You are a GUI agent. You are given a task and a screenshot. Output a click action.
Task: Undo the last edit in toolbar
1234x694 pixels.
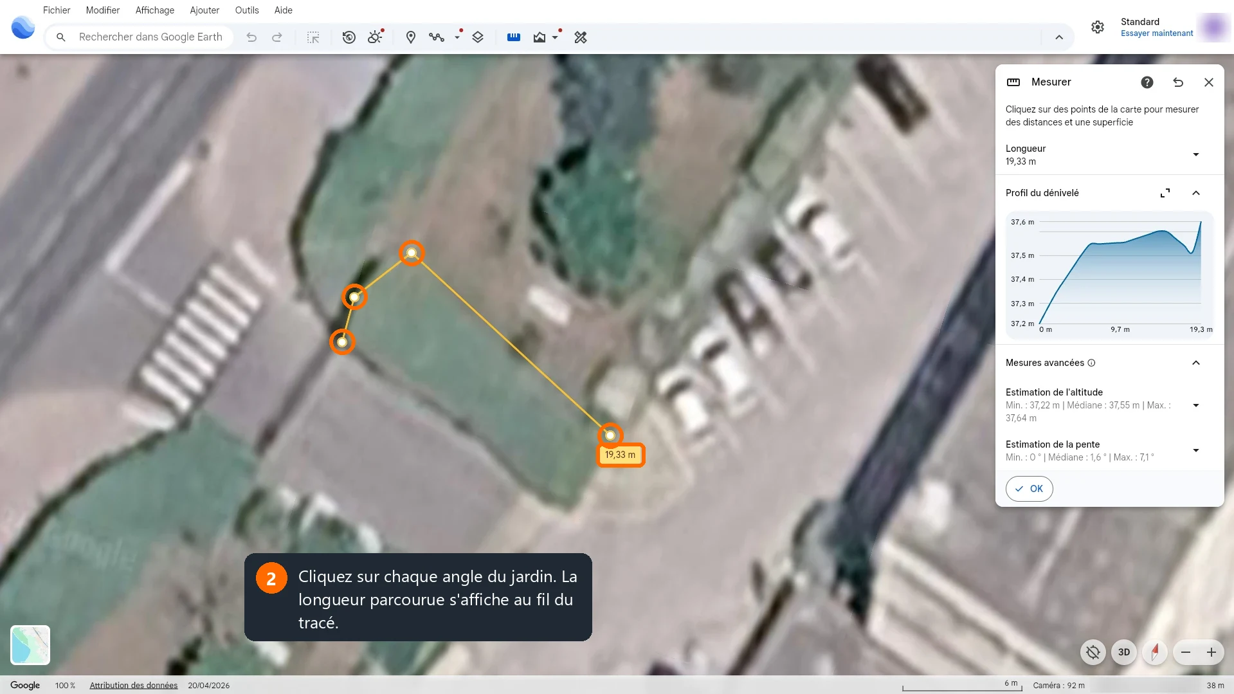tap(251, 37)
